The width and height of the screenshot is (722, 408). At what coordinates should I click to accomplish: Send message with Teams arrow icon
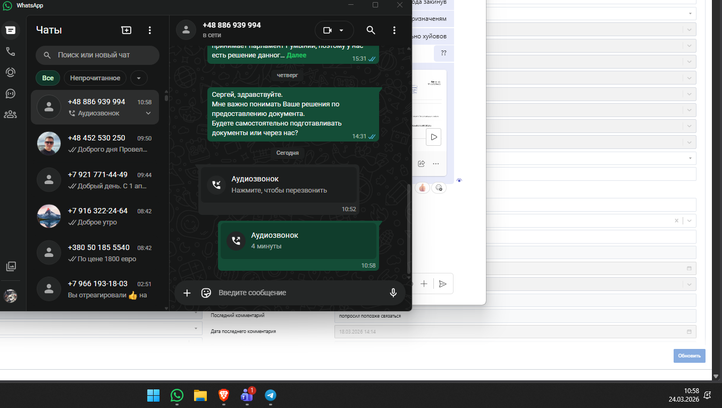coord(443,284)
